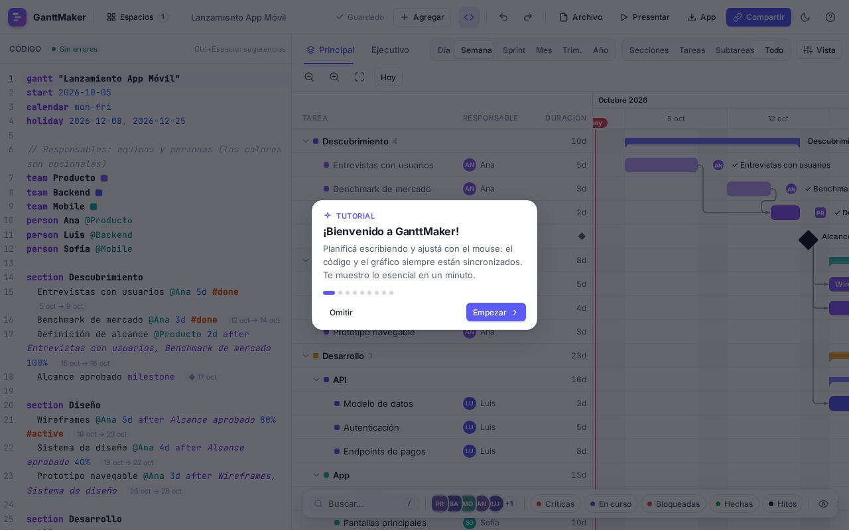Collapse the Desarrollo section
Image resolution: width=849 pixels, height=530 pixels.
pos(306,356)
